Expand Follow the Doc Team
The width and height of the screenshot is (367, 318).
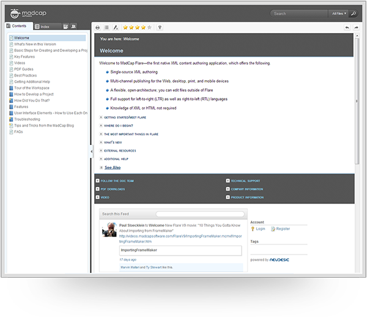(x=115, y=181)
